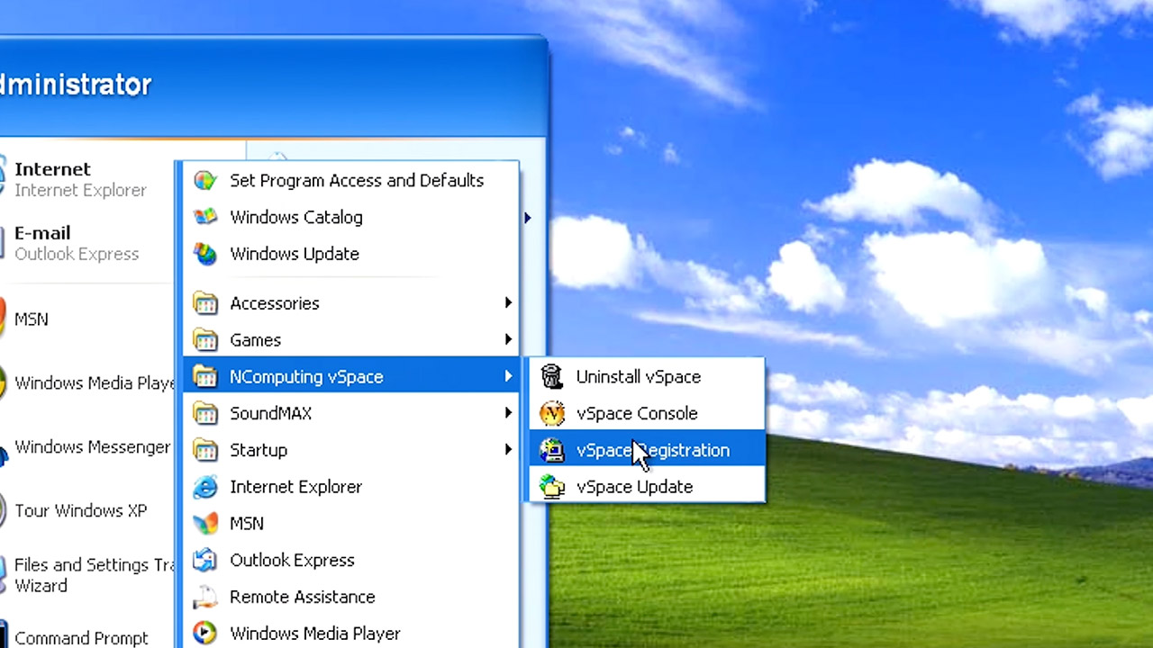Click the Set Program Access and Defaults icon

click(205, 181)
